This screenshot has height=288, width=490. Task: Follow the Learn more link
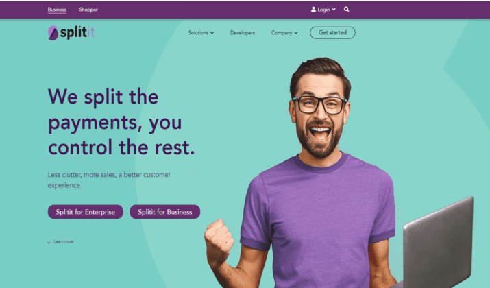(x=64, y=242)
